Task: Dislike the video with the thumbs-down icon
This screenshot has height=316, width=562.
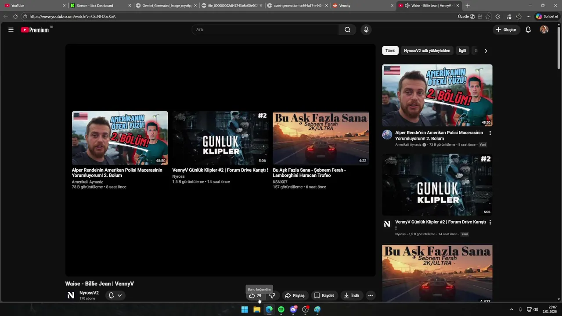Action: coord(272,296)
